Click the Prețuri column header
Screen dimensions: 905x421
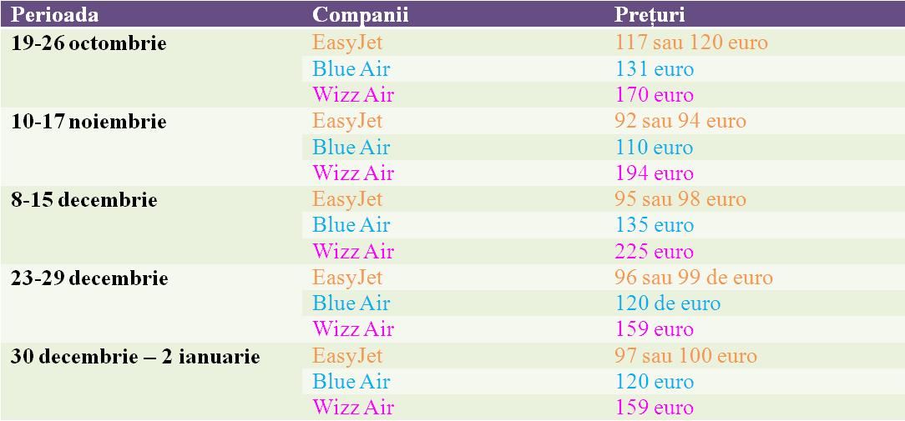tap(650, 15)
